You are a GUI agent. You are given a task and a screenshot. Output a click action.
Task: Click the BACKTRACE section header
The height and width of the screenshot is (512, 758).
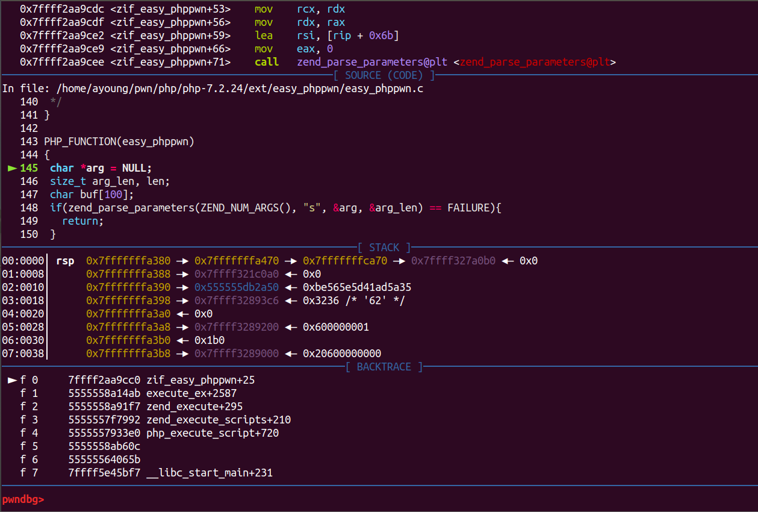point(384,367)
